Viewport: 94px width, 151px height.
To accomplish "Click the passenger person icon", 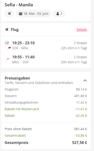I will pyautogui.click(x=58, y=14).
